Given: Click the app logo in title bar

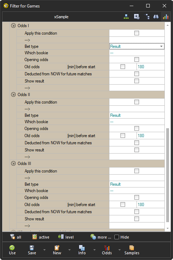Looking at the screenshot, I should point(6,6).
